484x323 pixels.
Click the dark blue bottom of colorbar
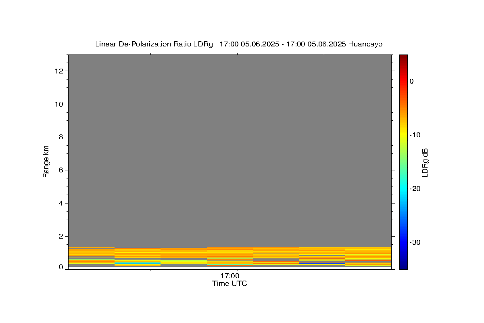point(403,266)
